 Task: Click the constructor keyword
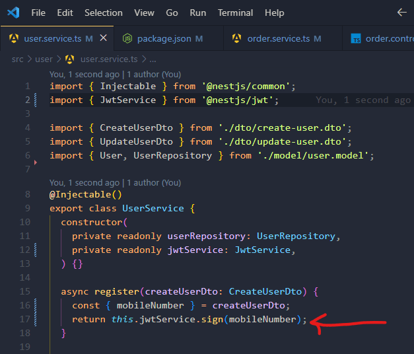pyautogui.click(x=92, y=223)
